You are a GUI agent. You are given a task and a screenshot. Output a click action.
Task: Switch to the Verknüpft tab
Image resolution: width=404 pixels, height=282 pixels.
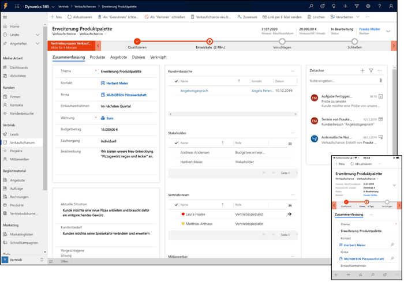[x=158, y=57]
